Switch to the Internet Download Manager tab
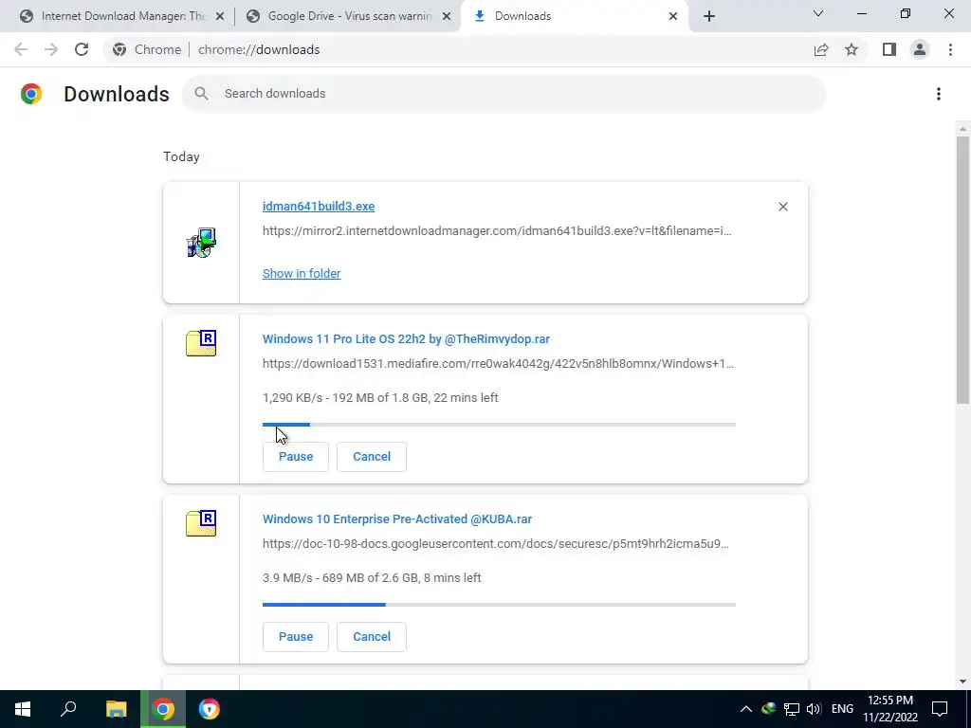Viewport: 971px width, 728px height. [x=118, y=16]
